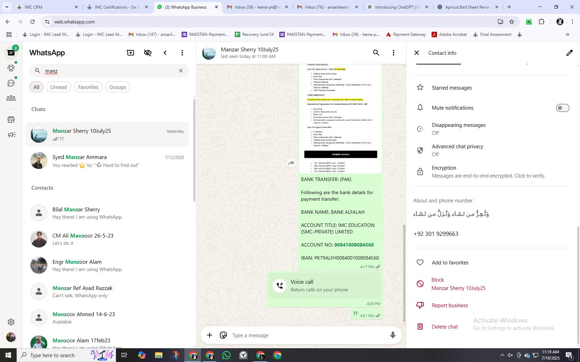Expand the bookmarks overflow chevron

click(567, 34)
